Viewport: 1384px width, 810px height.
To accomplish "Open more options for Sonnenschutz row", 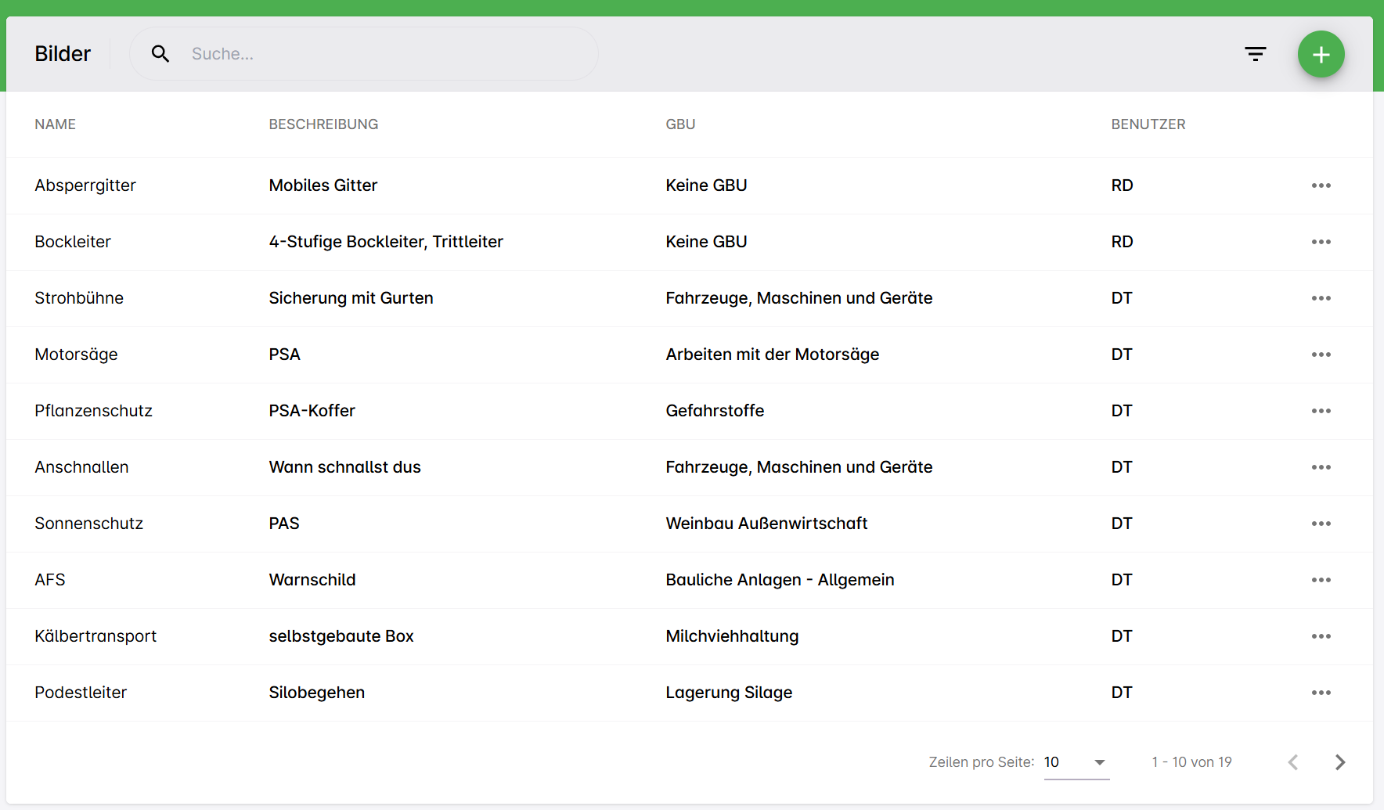I will pyautogui.click(x=1321, y=524).
